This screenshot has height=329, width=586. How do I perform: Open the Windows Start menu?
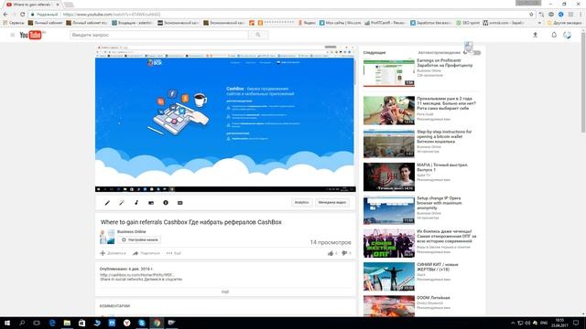[x=7, y=323]
